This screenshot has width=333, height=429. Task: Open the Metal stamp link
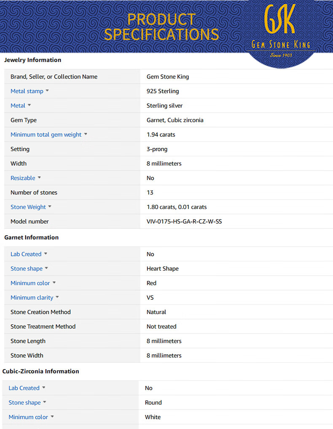click(x=26, y=91)
